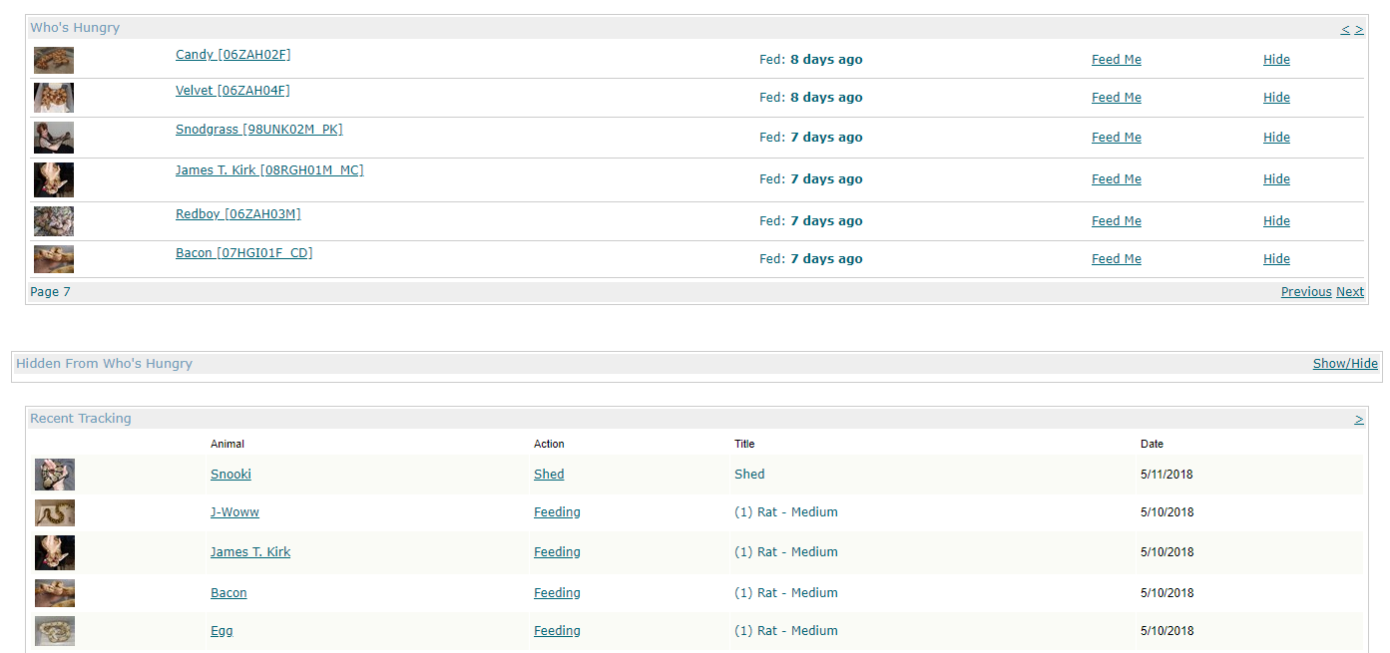Image resolution: width=1390 pixels, height=653 pixels.
Task: Click Feed Me for Velvet
Action: [1116, 98]
